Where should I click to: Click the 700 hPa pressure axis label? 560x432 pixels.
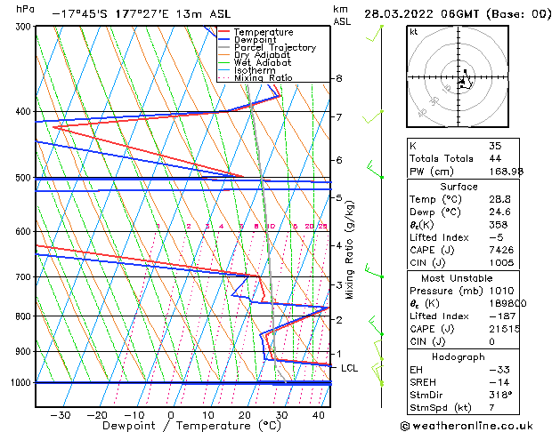25,276
